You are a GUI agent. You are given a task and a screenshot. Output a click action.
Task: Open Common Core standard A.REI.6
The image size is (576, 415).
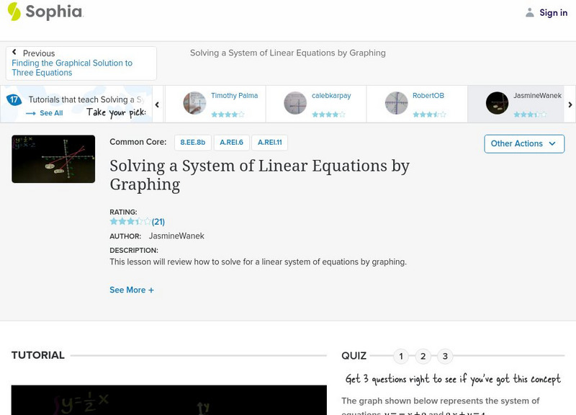tap(231, 143)
